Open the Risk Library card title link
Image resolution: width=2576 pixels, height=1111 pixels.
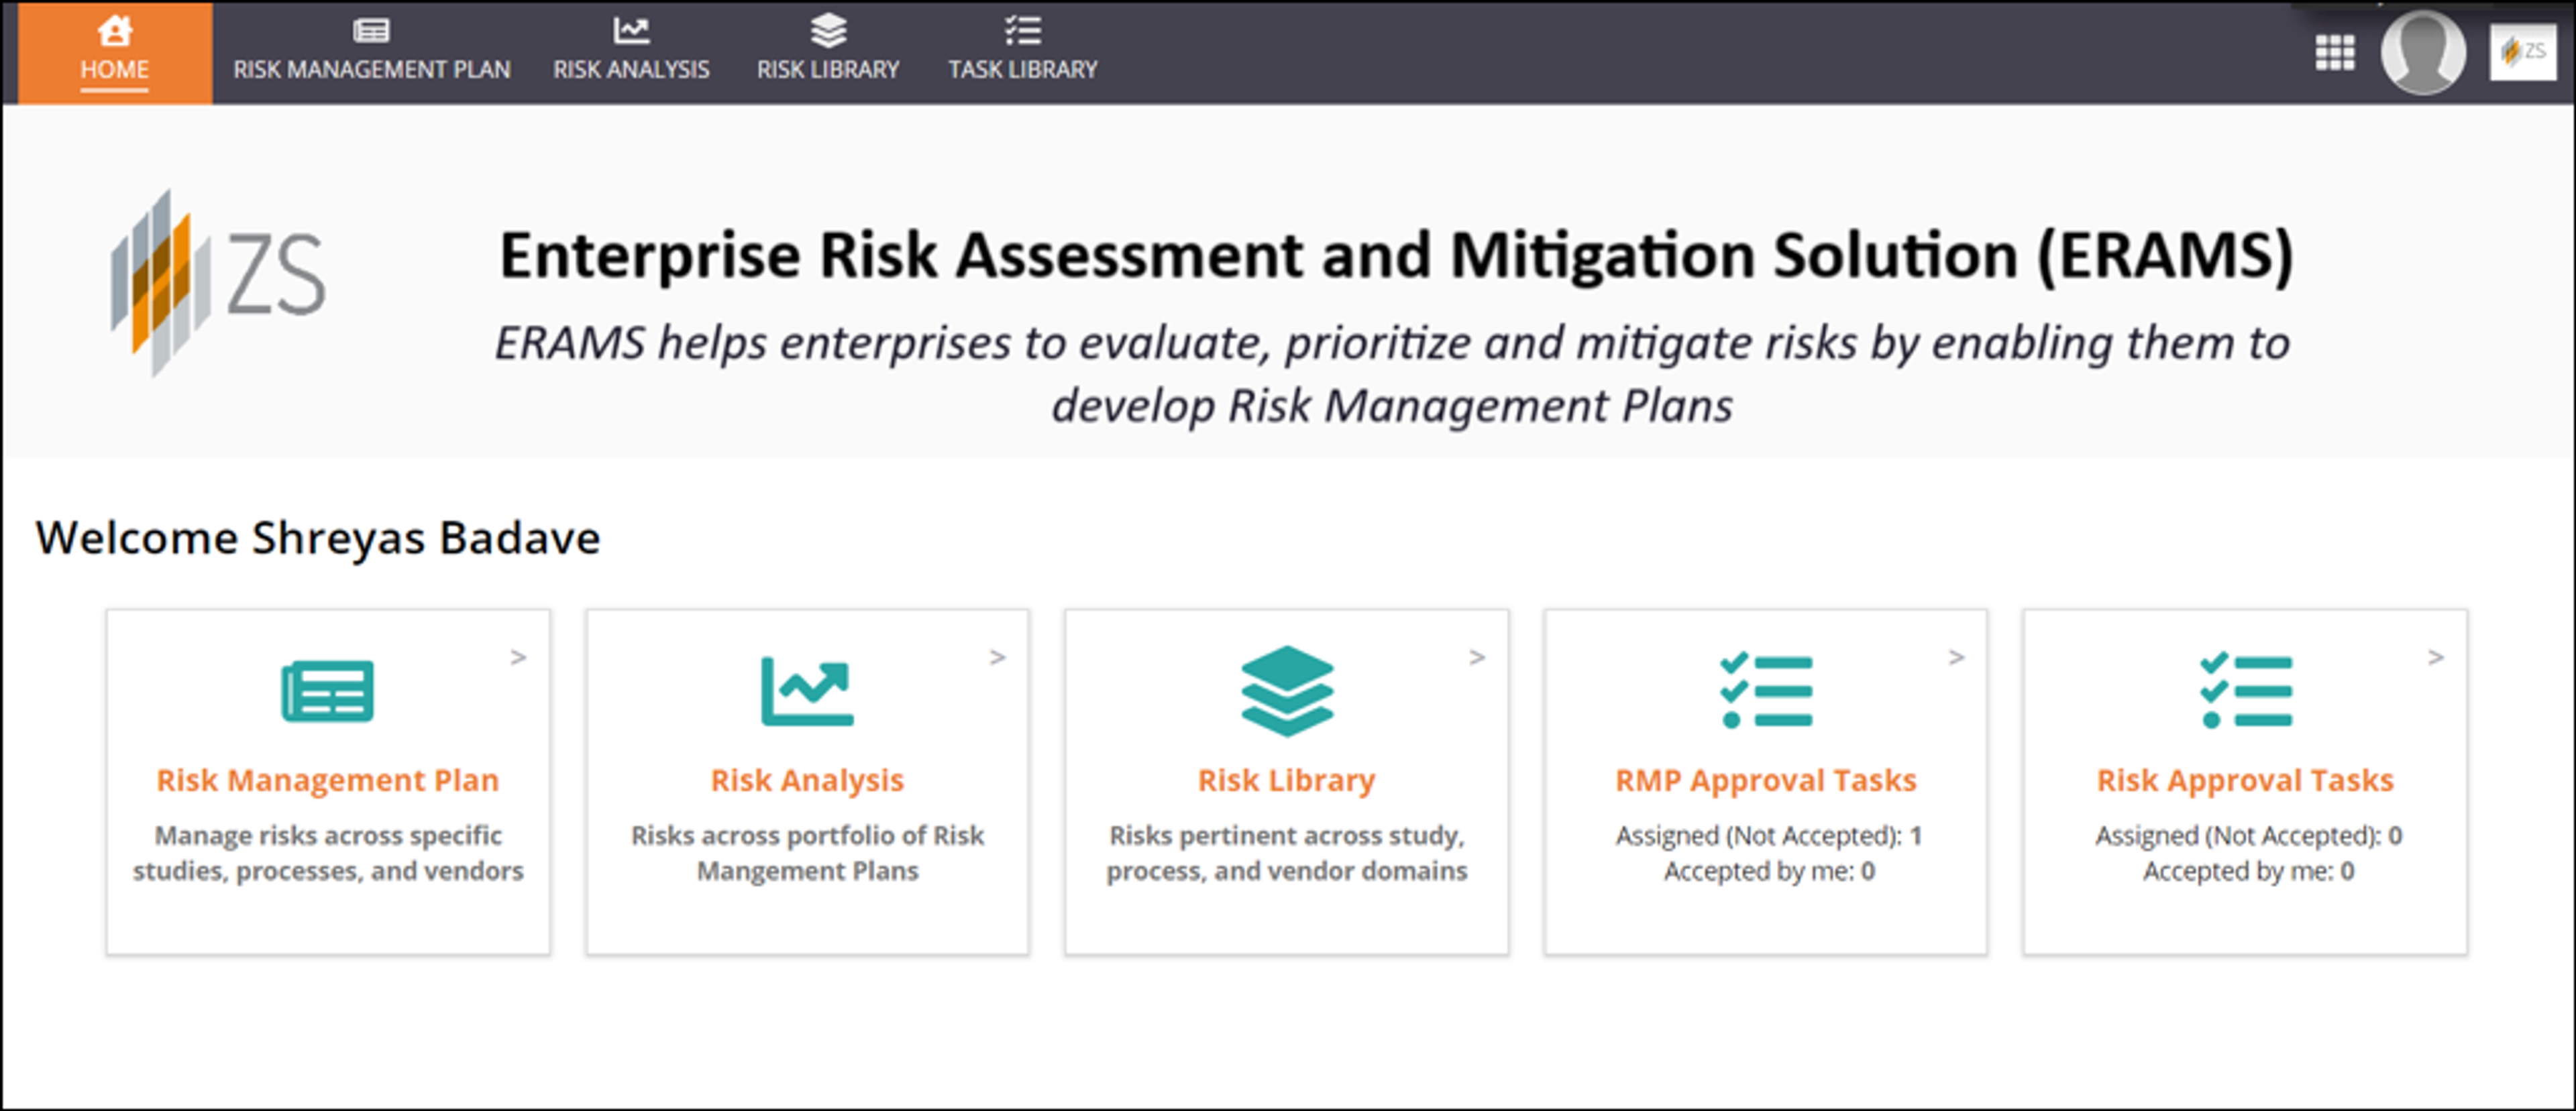pos(1287,779)
